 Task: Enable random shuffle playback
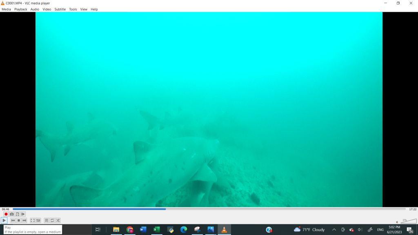[x=58, y=220]
